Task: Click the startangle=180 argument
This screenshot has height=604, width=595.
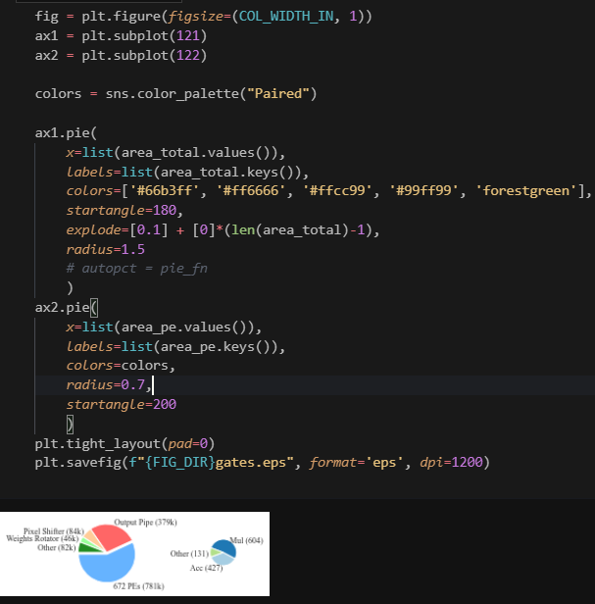Action: coord(124,210)
